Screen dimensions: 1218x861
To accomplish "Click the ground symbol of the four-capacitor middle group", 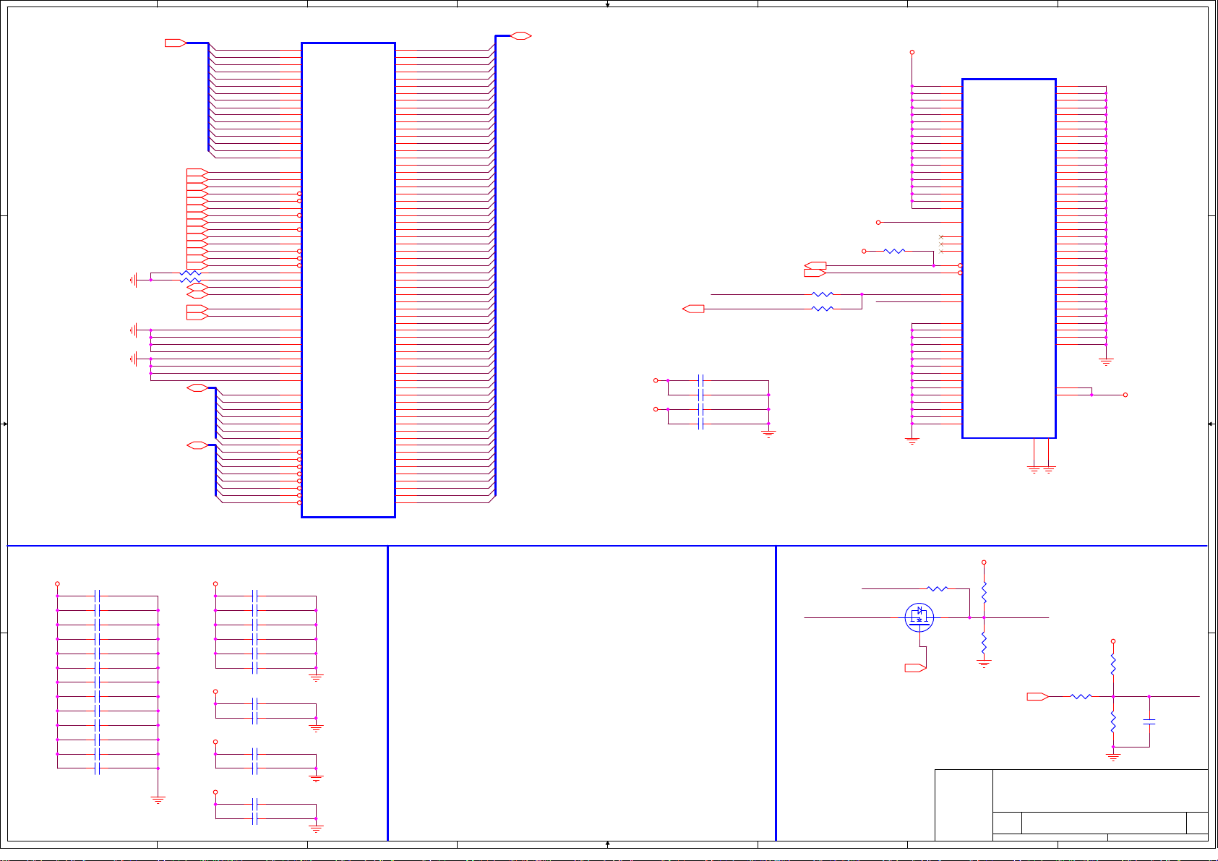I will click(768, 434).
